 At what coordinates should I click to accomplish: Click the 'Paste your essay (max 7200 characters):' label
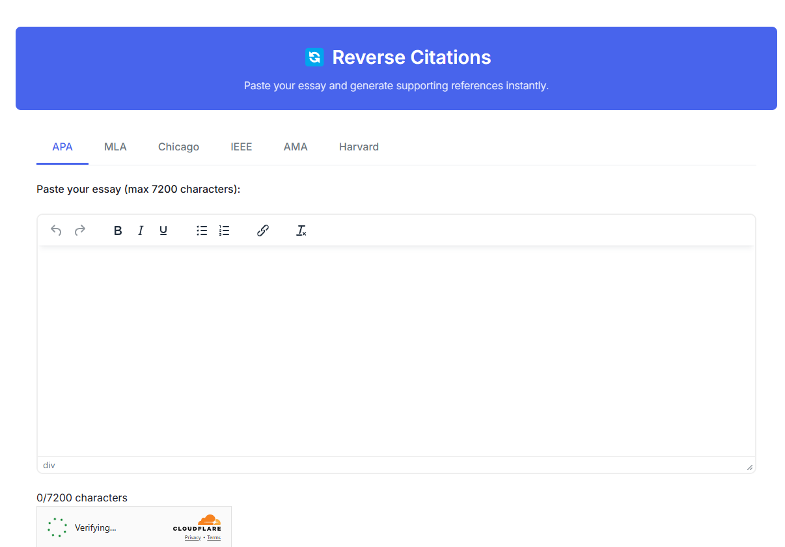click(139, 189)
